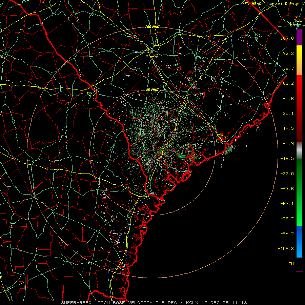Select the 14.5 velocity scale value

pos(288,128)
